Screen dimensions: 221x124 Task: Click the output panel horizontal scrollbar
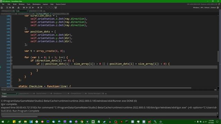click(x=20, y=116)
